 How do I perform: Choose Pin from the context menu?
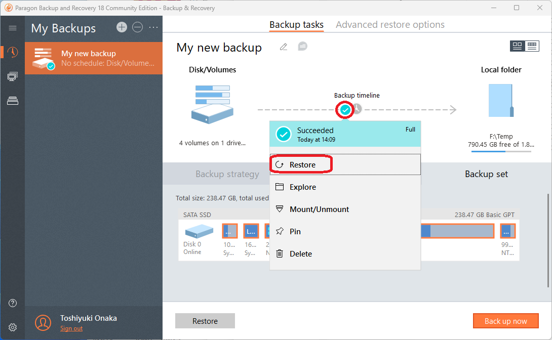pos(345,231)
